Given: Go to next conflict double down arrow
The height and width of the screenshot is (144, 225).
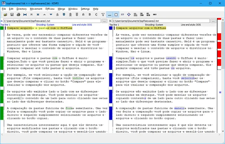Looking at the screenshot, I should [64, 14].
